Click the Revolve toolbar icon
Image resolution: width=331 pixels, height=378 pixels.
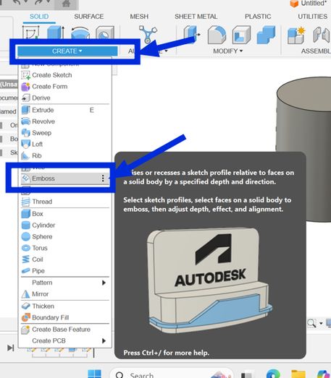80,33
